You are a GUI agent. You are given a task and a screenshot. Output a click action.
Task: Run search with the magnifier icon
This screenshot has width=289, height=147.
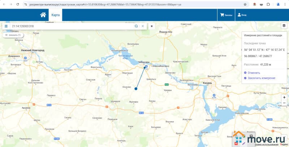coord(136,26)
